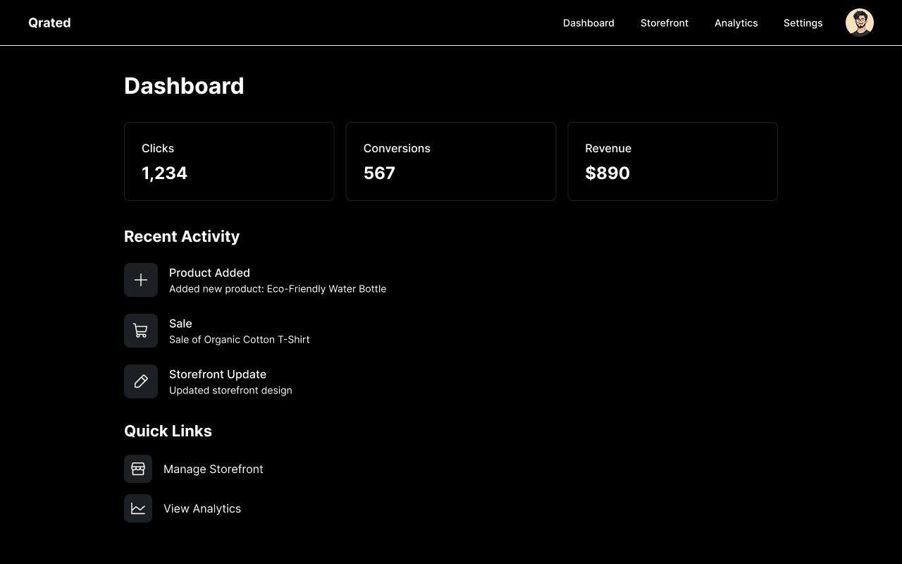Click the storefront shop icon in Quick Links
This screenshot has width=902, height=564.
138,469
